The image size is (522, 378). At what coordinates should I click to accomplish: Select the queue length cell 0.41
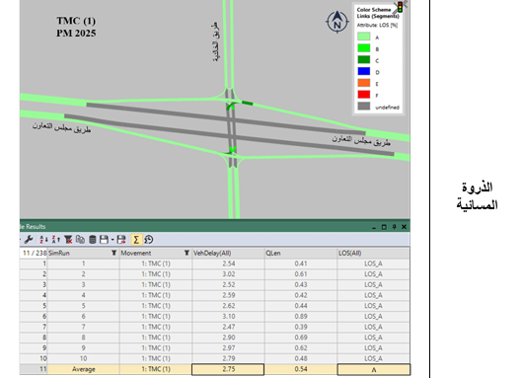301,264
